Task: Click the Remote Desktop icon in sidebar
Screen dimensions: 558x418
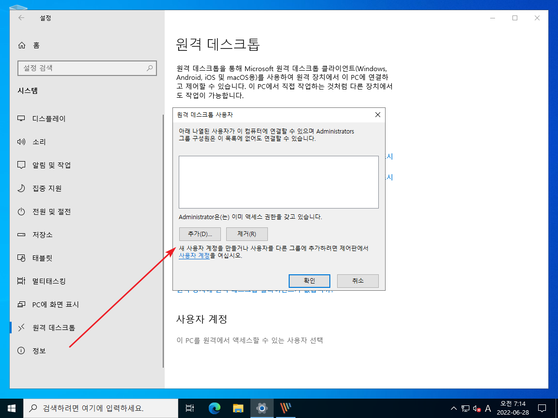Action: coord(21,328)
